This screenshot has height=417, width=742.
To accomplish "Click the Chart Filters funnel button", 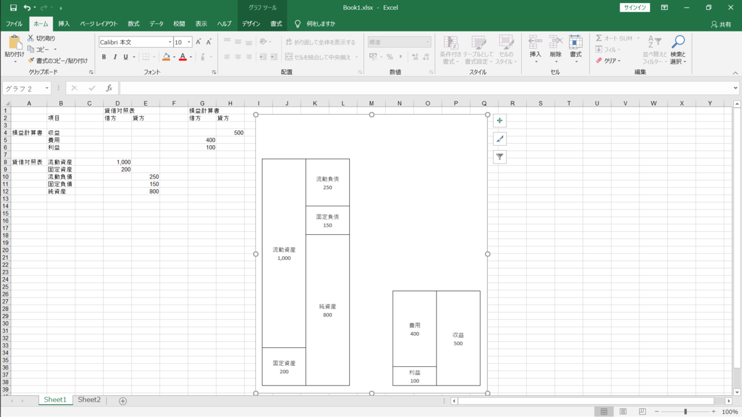I will click(500, 158).
